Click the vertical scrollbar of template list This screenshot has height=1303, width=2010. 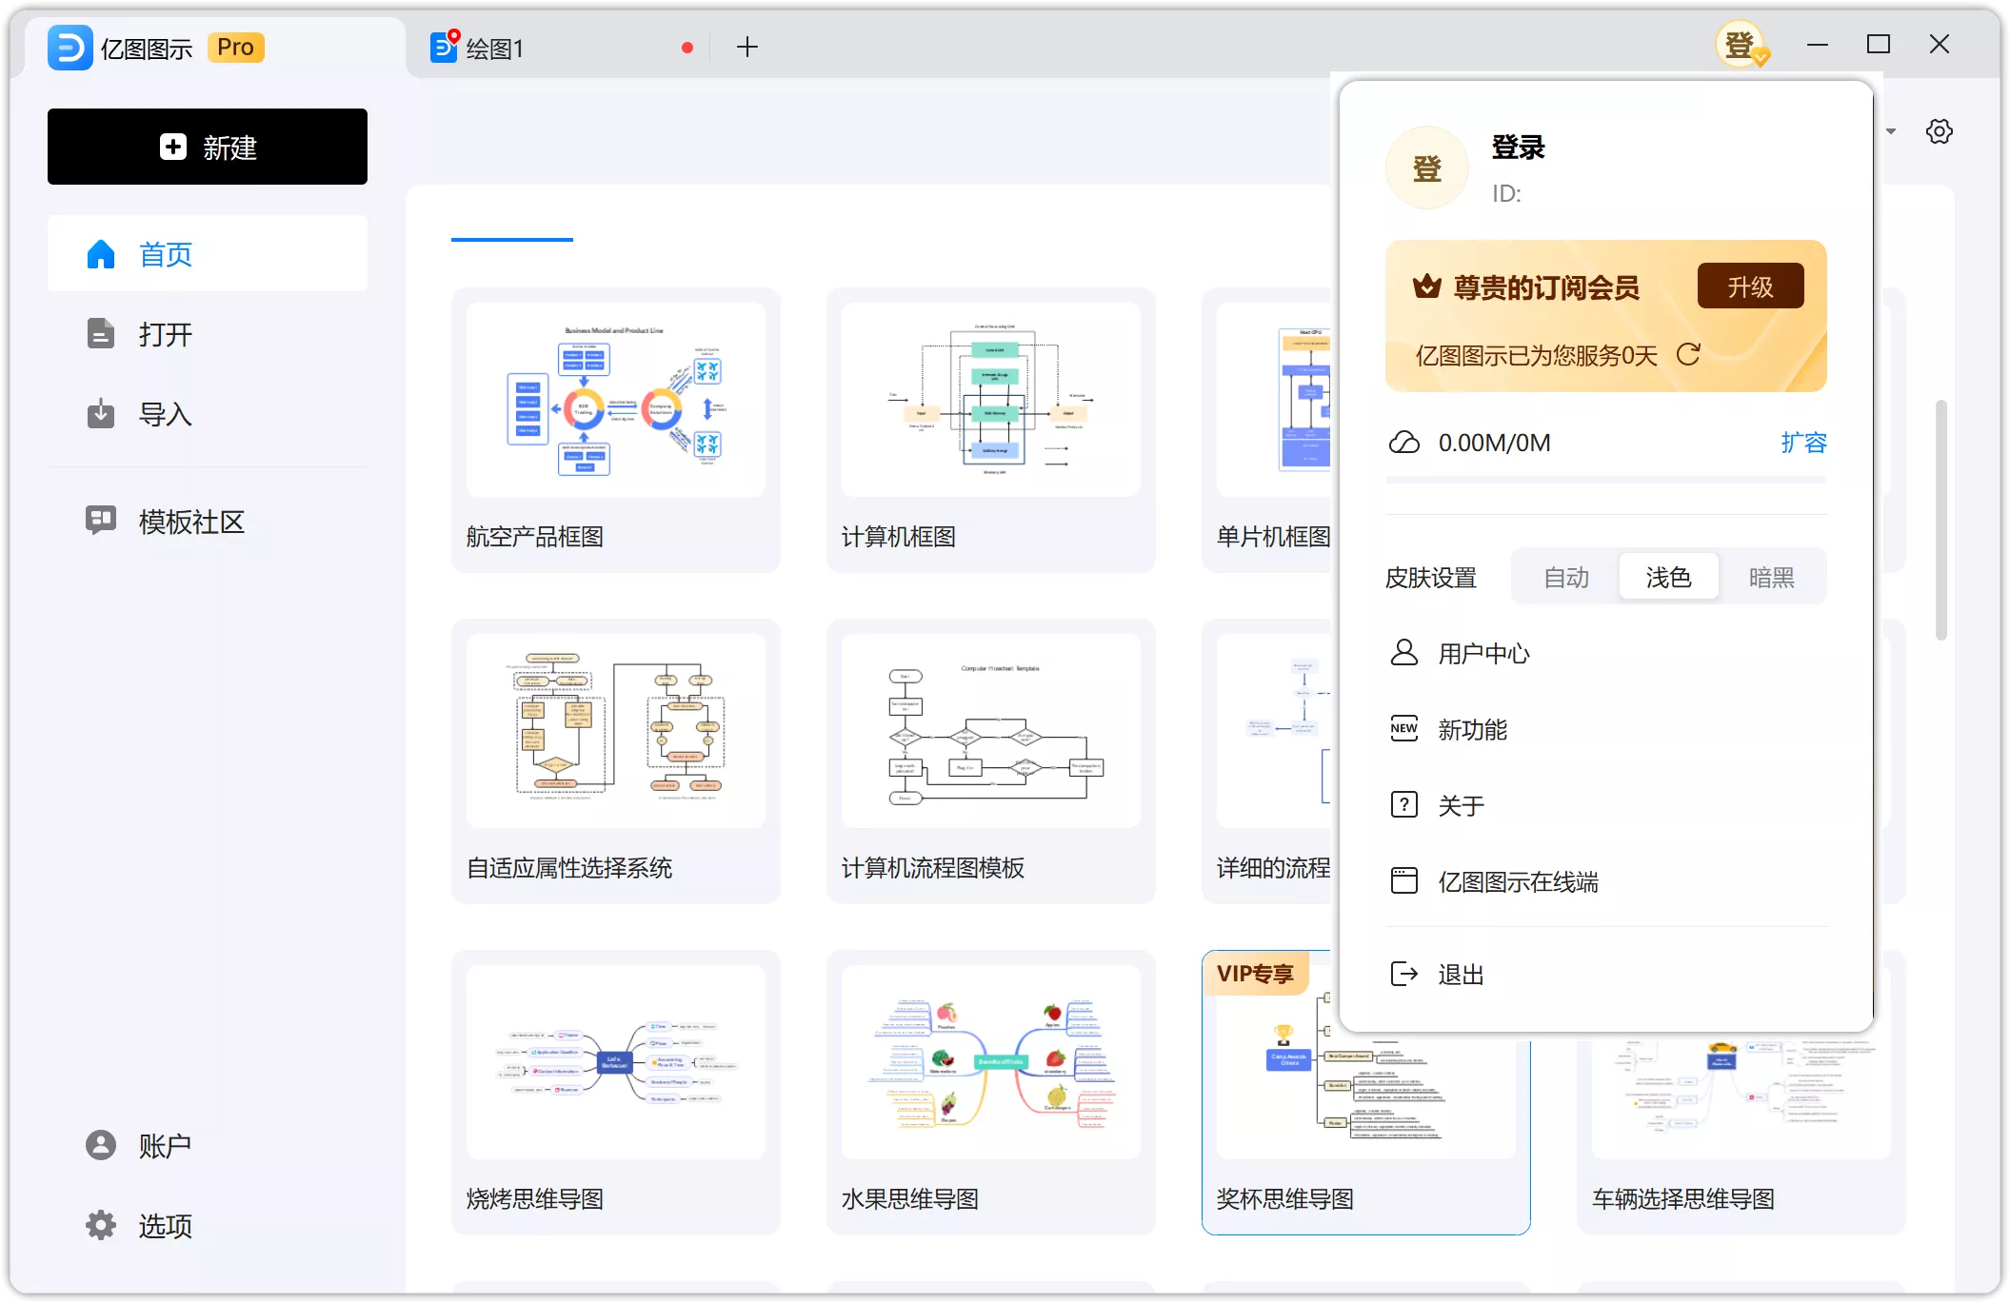pyautogui.click(x=1940, y=521)
